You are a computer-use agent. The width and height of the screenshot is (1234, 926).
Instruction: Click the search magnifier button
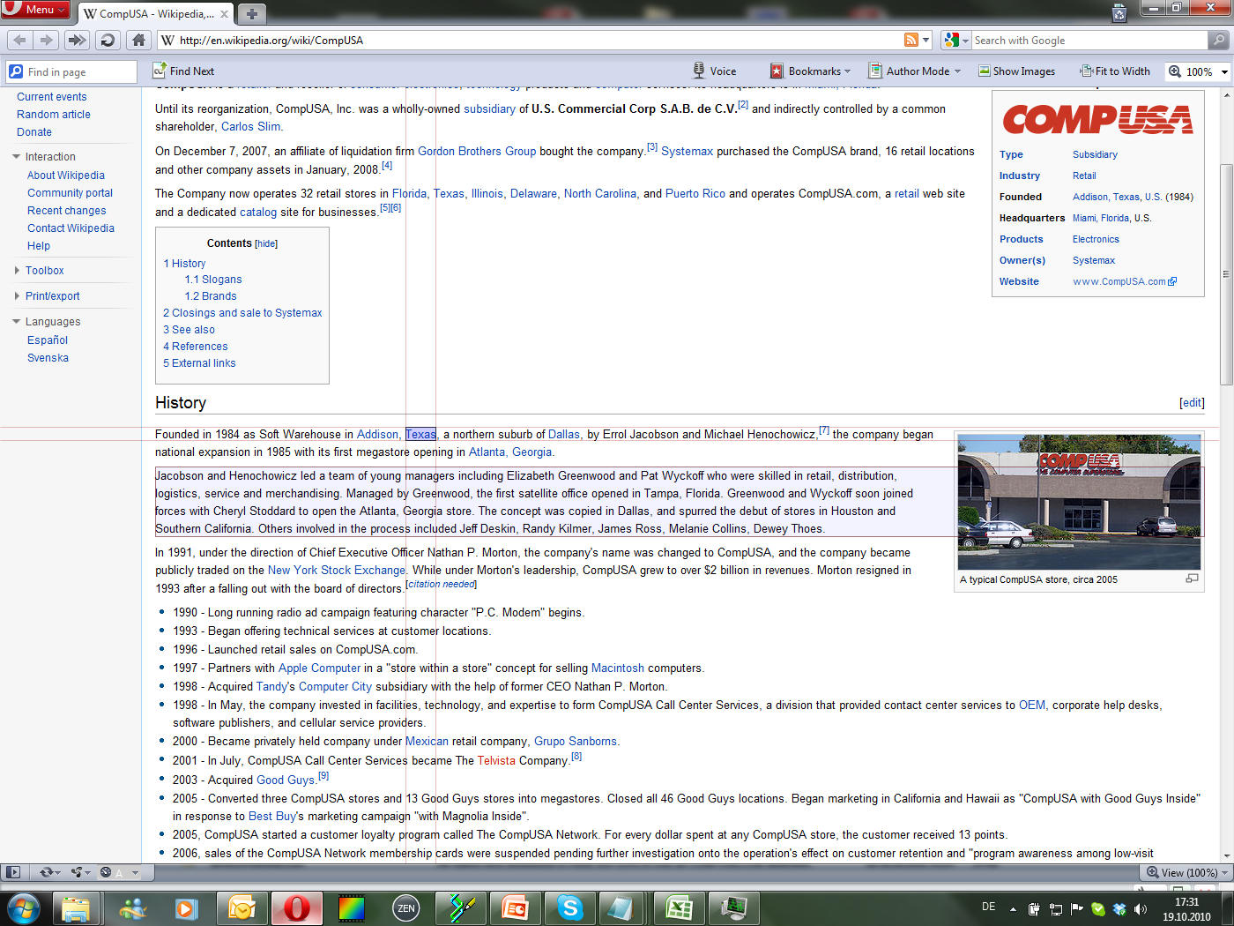coord(1219,41)
